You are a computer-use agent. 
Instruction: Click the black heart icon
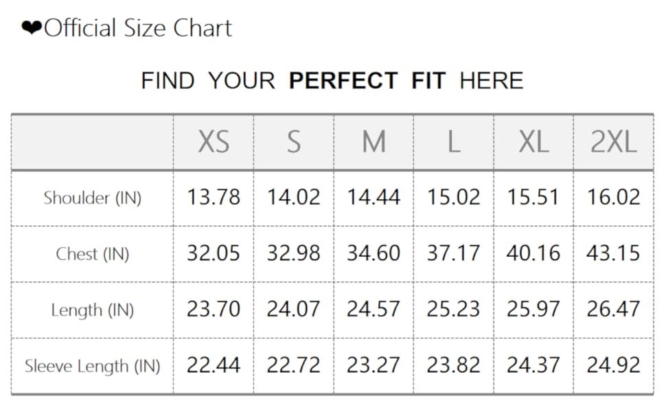tap(32, 29)
